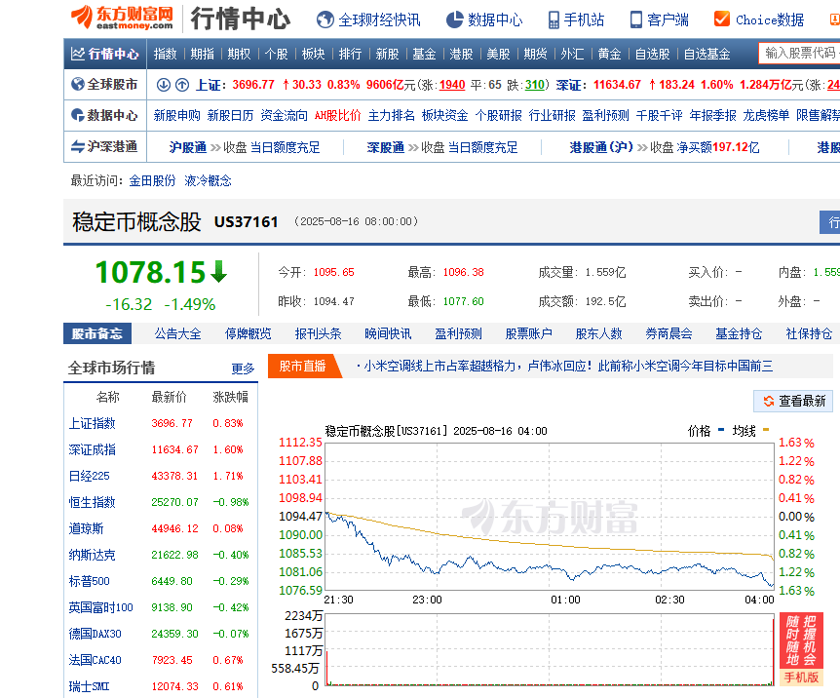Switch to 基金持仓 tab
This screenshot has height=698, width=840.
pyautogui.click(x=739, y=334)
